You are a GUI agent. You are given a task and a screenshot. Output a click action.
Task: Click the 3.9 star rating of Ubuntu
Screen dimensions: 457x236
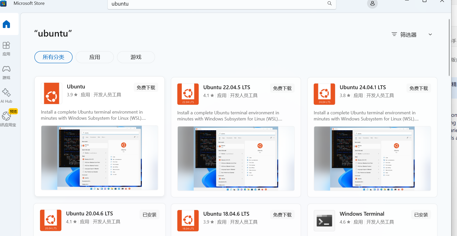[72, 95]
